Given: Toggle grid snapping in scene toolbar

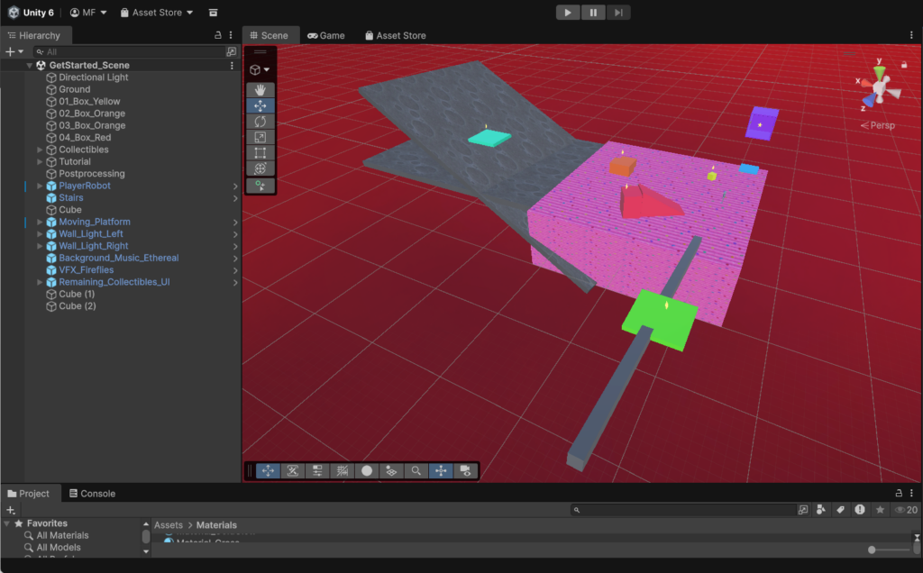Looking at the screenshot, I should pyautogui.click(x=342, y=470).
